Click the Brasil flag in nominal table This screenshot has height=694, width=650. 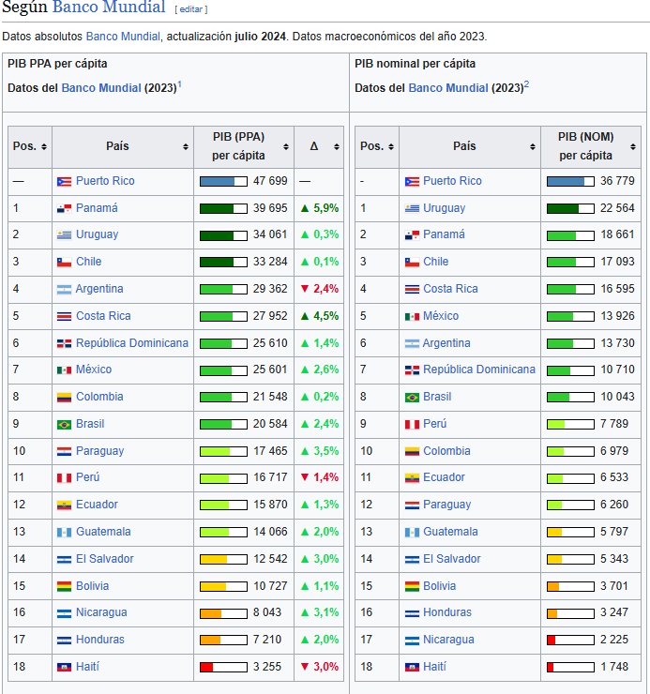tap(412, 398)
